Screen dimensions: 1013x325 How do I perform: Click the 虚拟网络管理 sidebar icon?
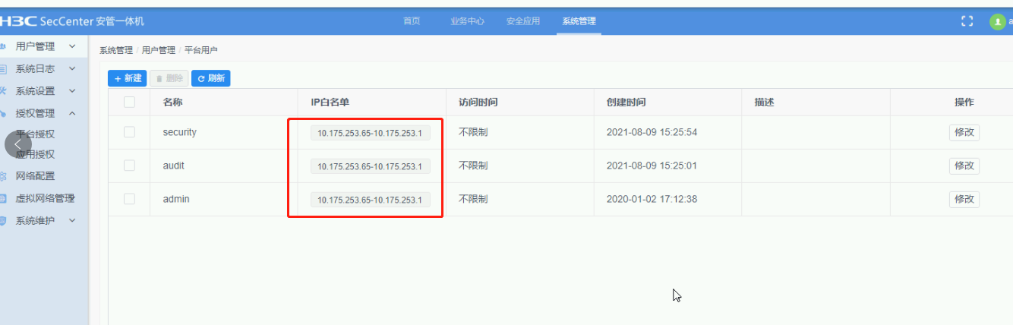(x=3, y=199)
